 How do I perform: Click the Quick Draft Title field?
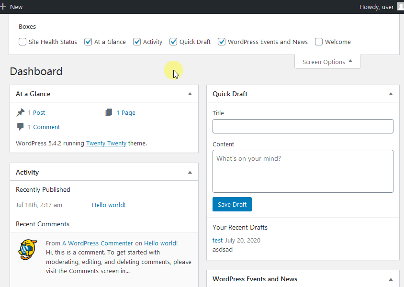303,126
